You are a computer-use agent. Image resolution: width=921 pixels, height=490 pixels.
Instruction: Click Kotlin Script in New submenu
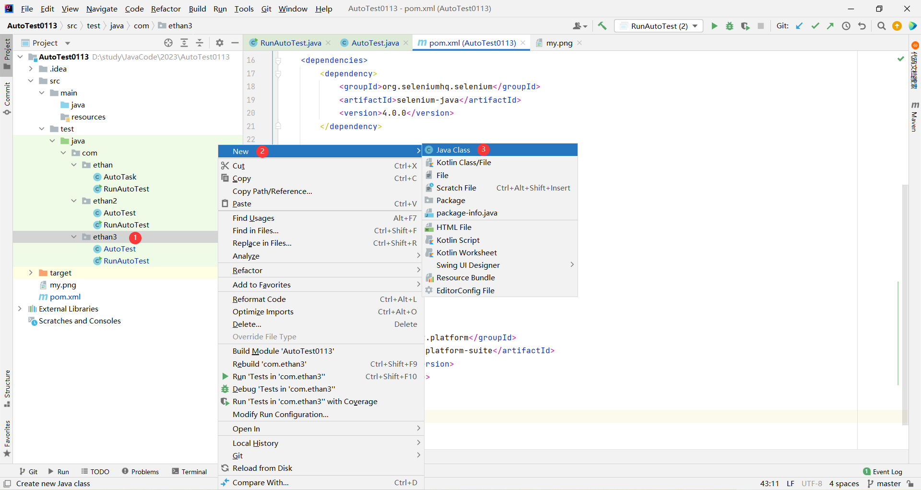click(500, 240)
